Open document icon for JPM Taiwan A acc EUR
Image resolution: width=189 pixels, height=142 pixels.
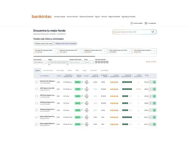(x=151, y=89)
